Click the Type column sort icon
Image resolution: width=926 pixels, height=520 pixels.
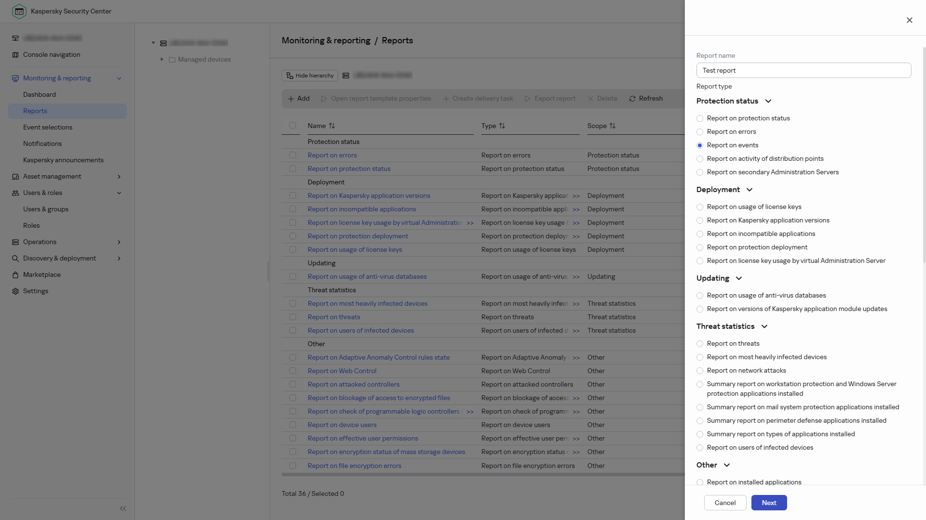click(502, 126)
